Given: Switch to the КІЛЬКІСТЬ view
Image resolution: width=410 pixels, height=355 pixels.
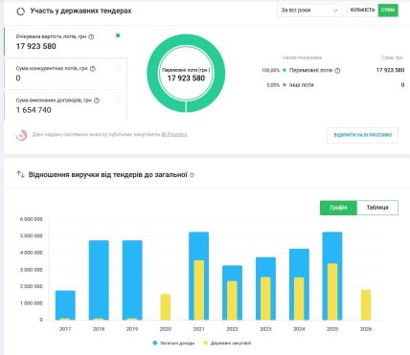Looking at the screenshot, I should 362,11.
